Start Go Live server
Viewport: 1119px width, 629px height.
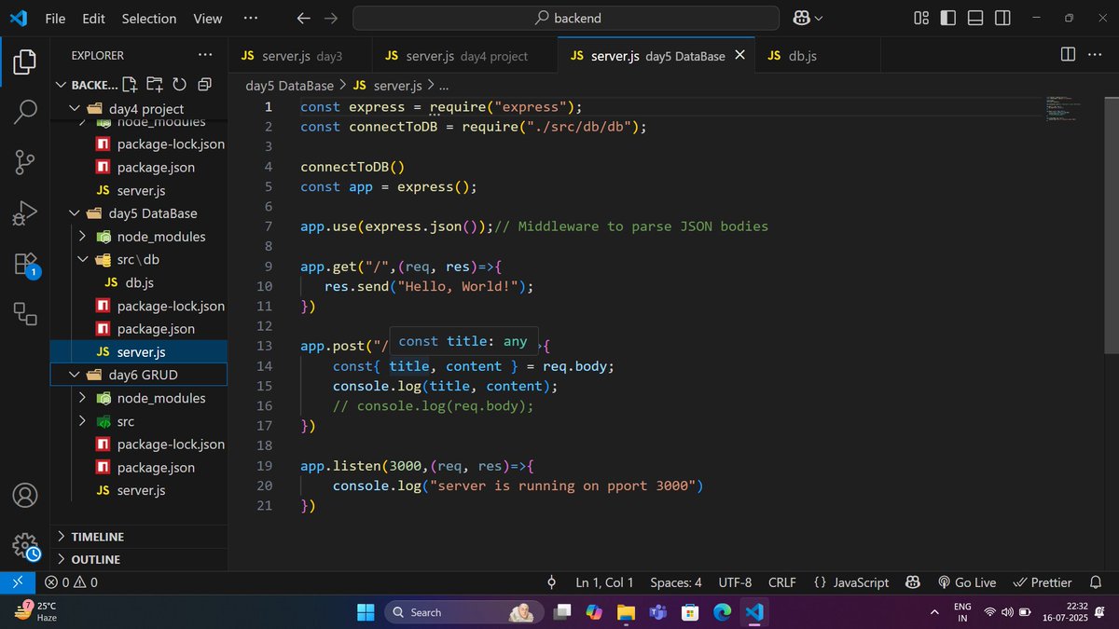pyautogui.click(x=967, y=582)
